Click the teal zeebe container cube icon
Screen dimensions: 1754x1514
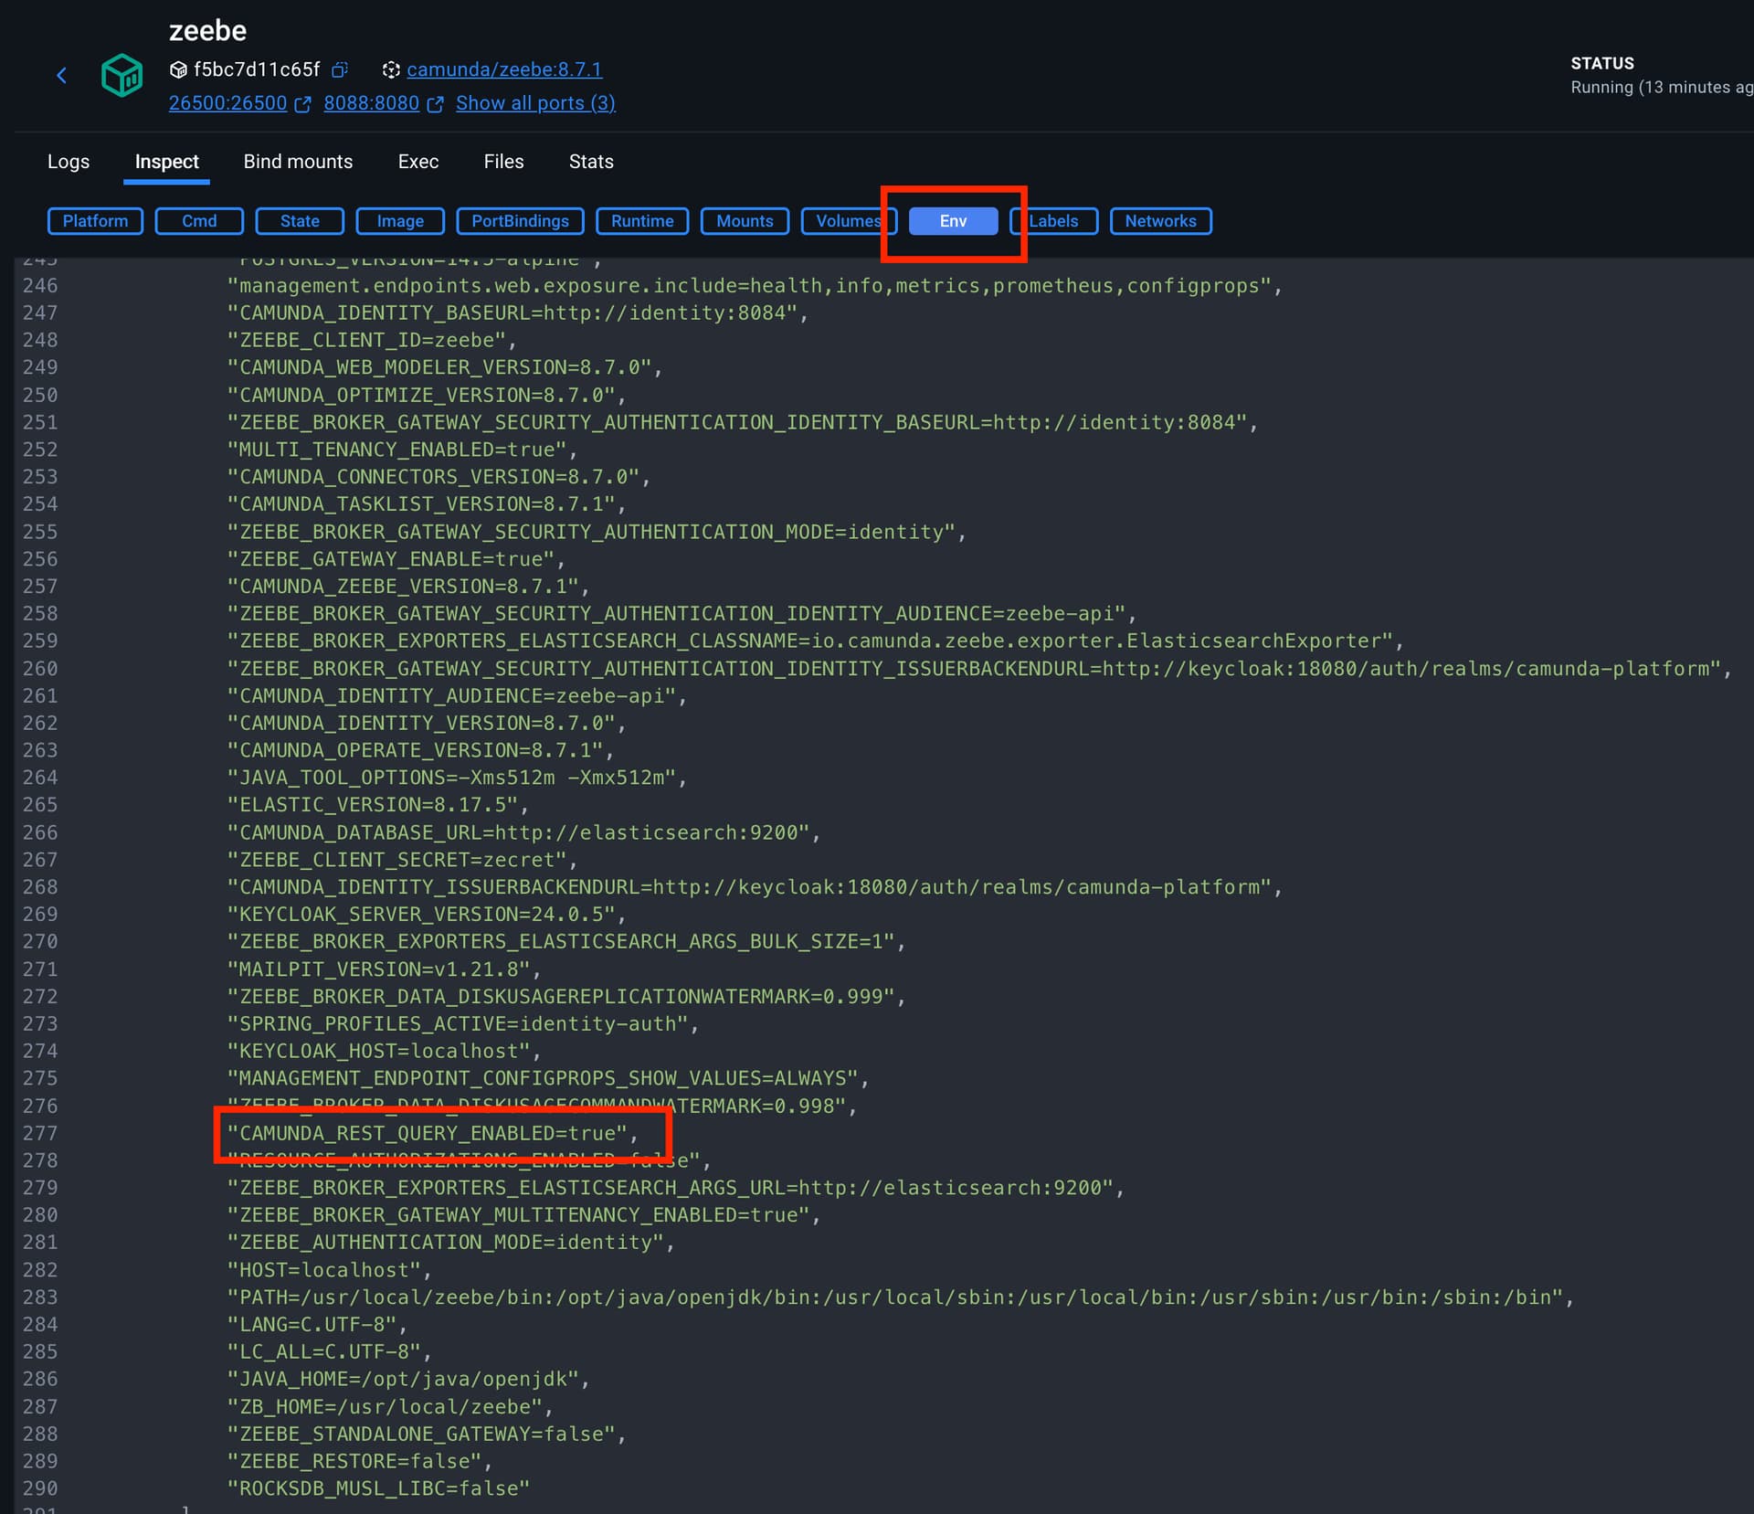point(122,76)
